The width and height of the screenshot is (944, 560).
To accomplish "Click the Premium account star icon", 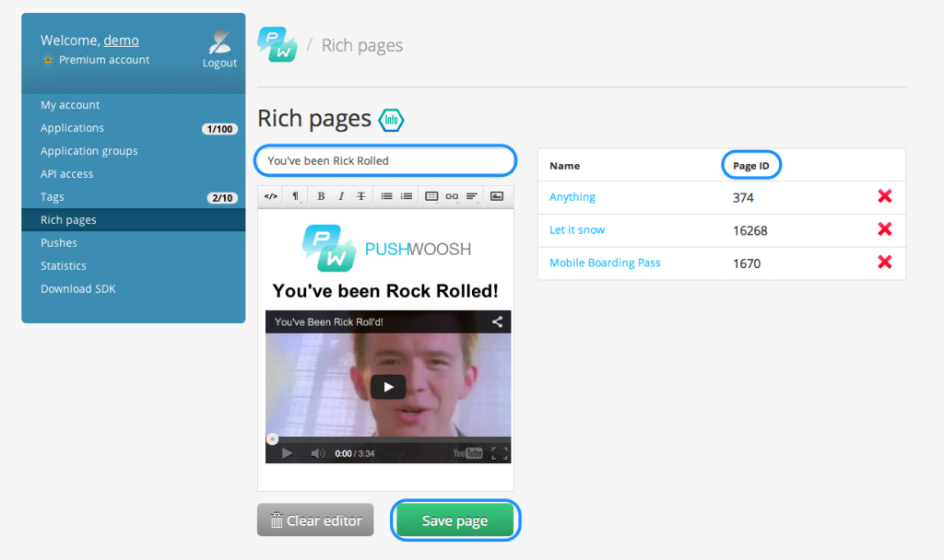I will [48, 60].
